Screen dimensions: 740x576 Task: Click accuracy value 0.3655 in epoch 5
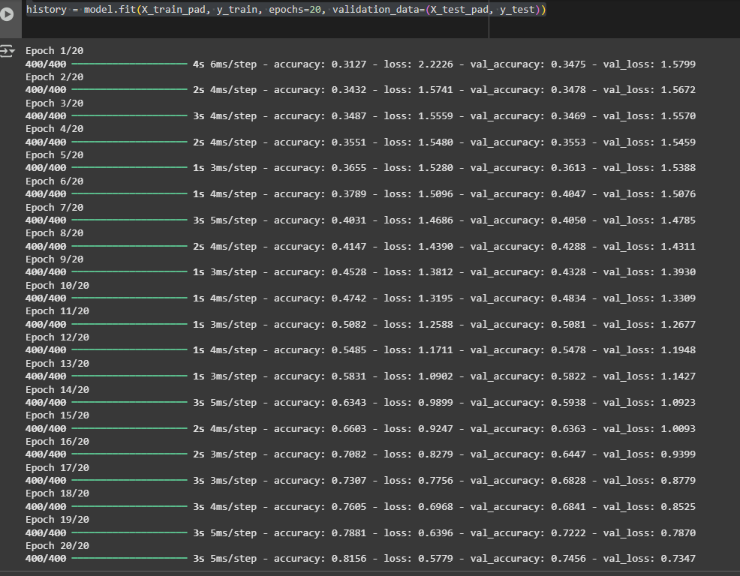349,167
